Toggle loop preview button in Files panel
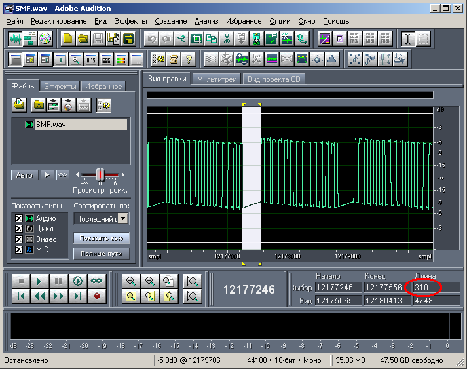The height and width of the screenshot is (369, 467). (x=62, y=175)
